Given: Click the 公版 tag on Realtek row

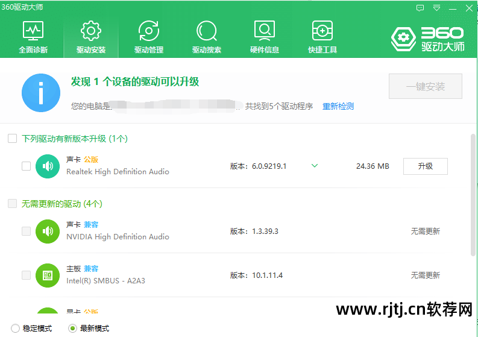Looking at the screenshot, I should 91,160.
